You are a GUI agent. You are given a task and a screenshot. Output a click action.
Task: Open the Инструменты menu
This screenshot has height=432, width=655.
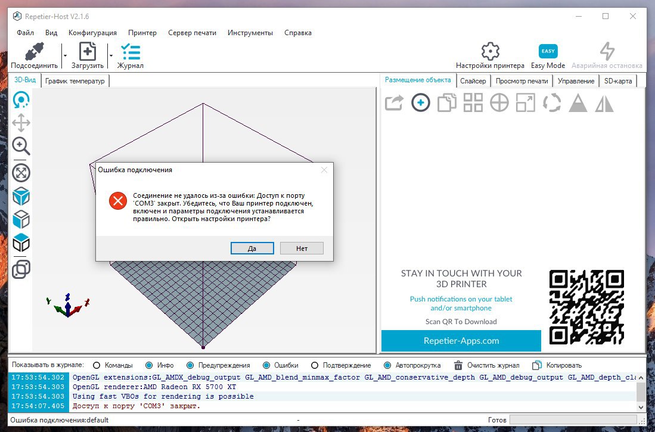[x=250, y=33]
